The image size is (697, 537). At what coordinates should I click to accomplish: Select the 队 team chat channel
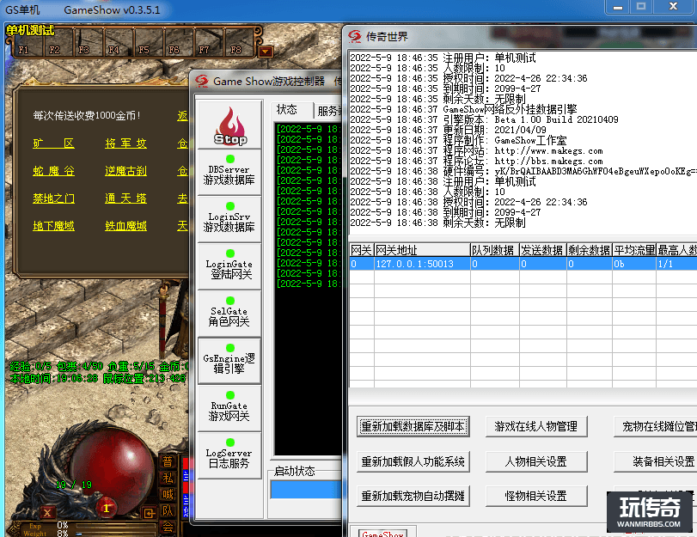coord(168,510)
